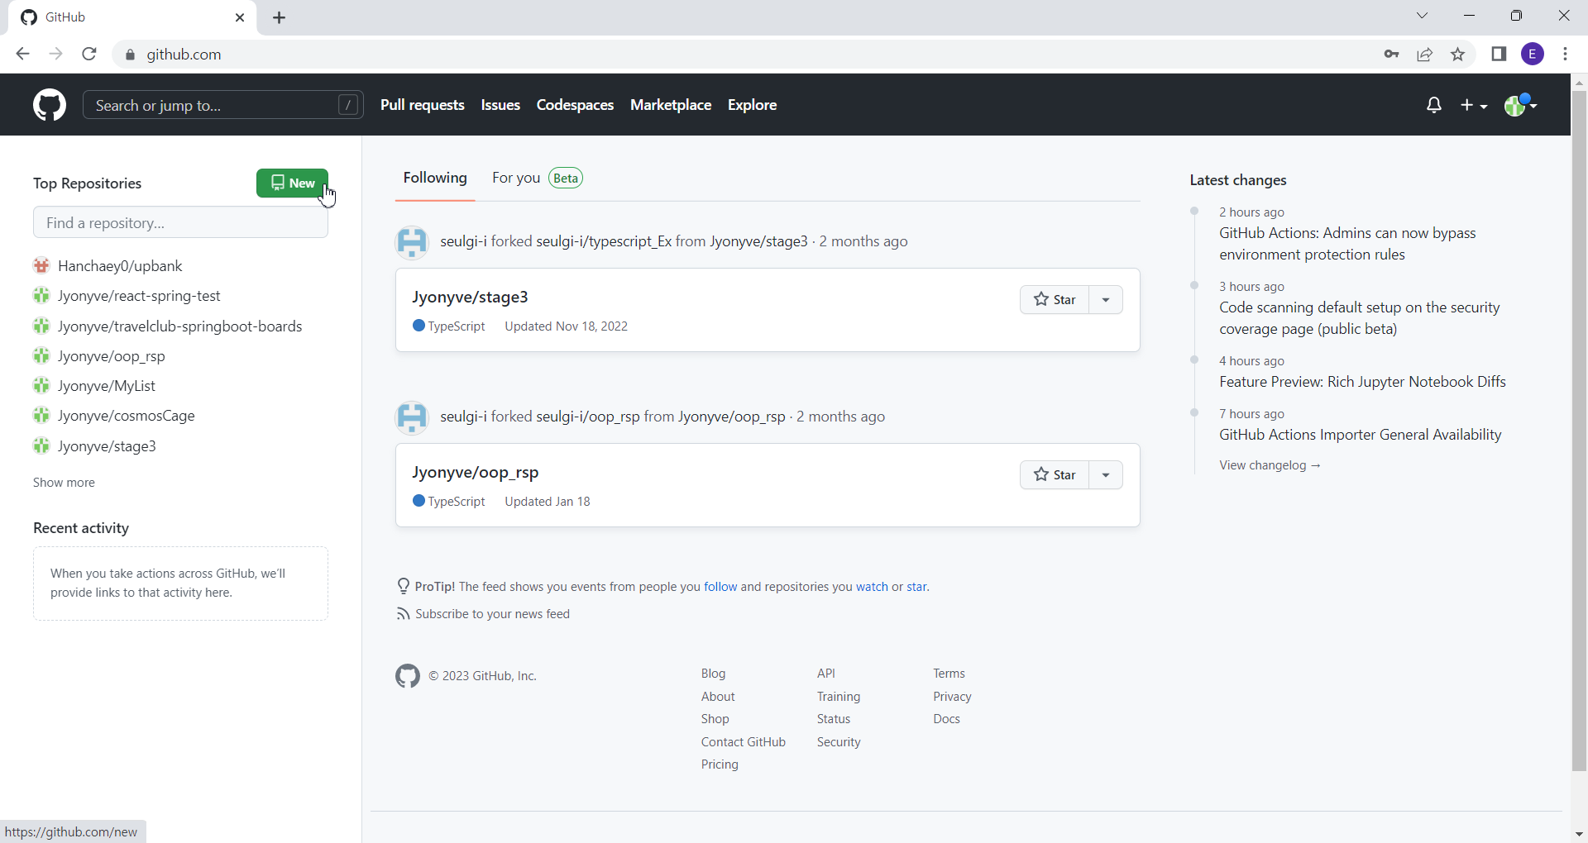This screenshot has width=1588, height=843.
Task: Open Pull requests in the top nav
Action: pos(423,105)
